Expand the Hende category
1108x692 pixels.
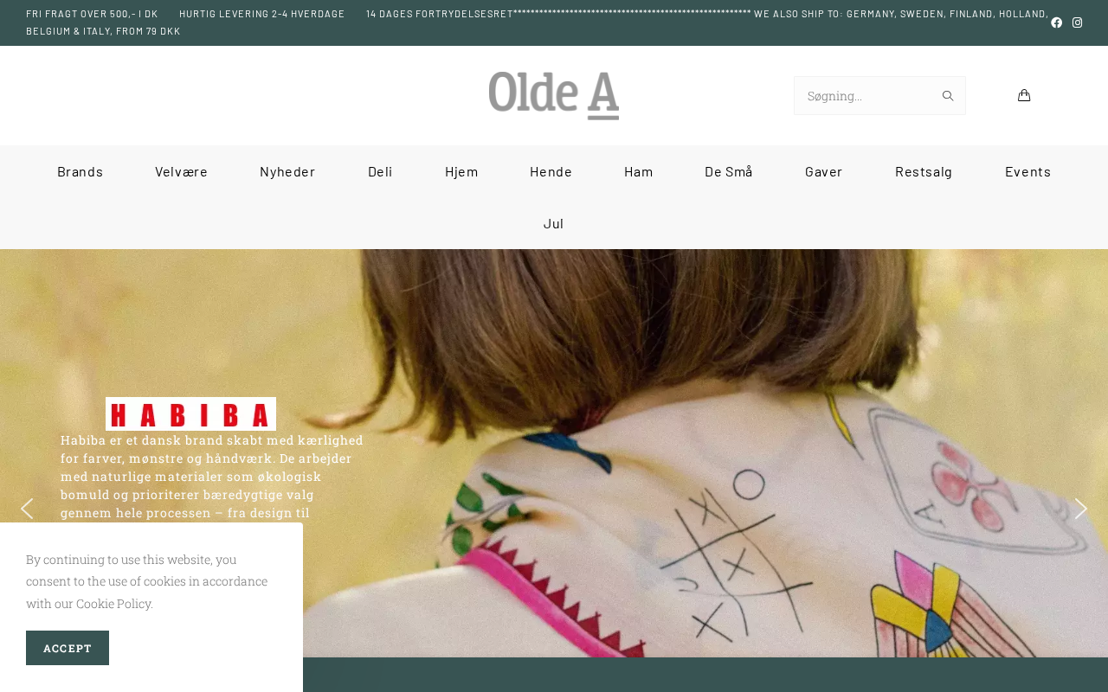pos(551,171)
